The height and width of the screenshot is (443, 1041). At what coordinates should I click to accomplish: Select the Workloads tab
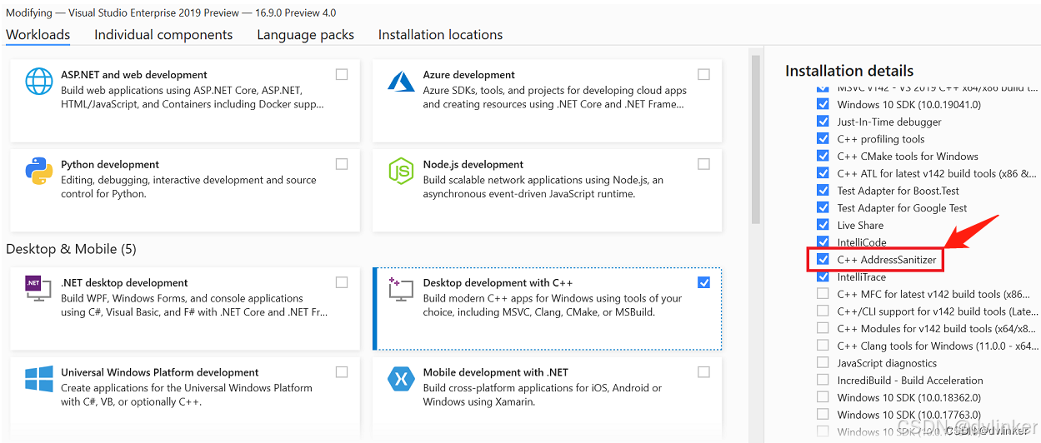(38, 35)
